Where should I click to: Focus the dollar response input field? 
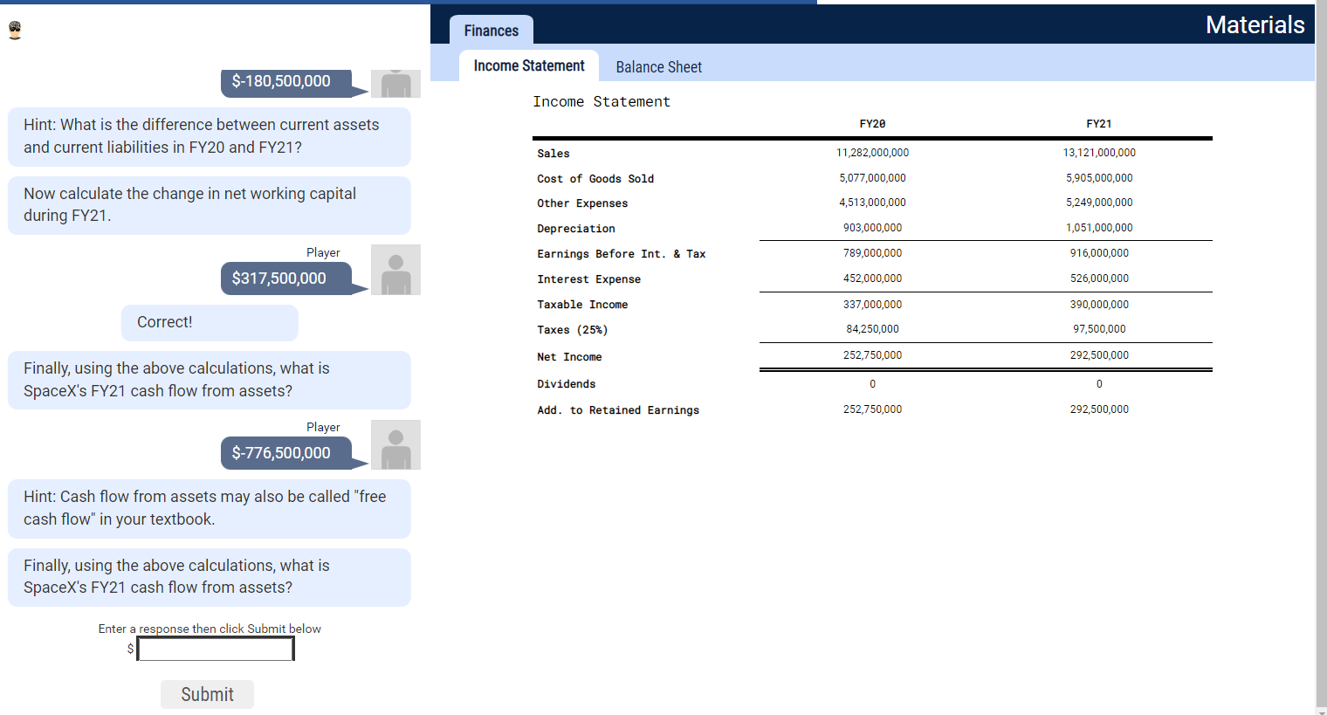click(x=216, y=649)
